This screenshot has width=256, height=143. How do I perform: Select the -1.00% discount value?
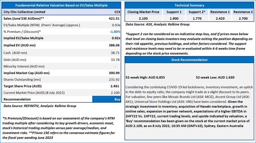point(115,32)
